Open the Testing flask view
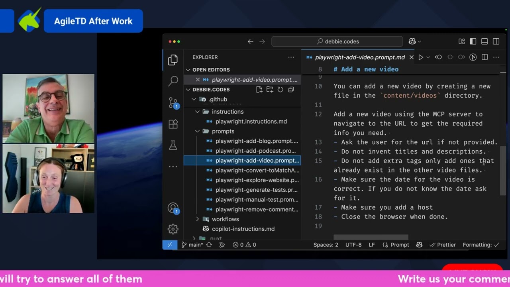Image resolution: width=510 pixels, height=287 pixels. pyautogui.click(x=173, y=145)
